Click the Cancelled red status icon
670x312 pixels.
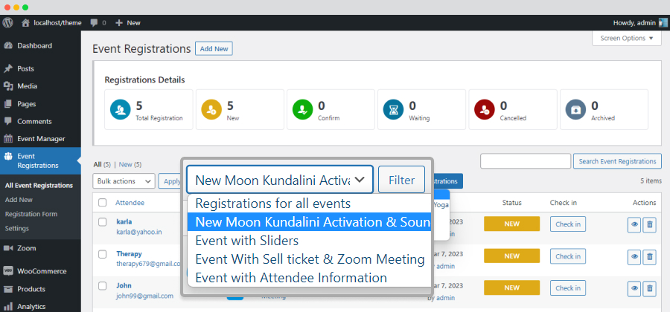[485, 109]
